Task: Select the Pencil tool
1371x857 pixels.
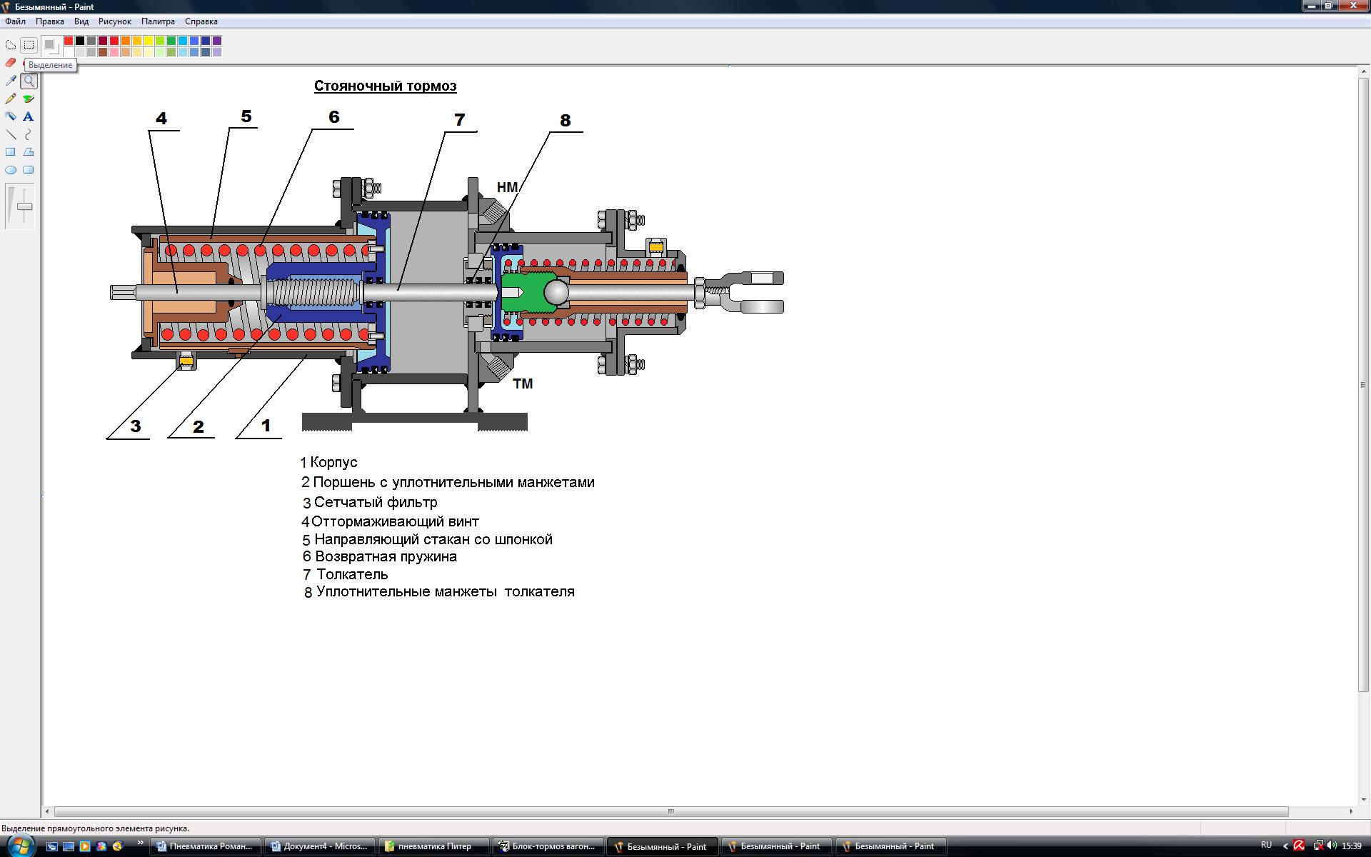Action: [11, 99]
